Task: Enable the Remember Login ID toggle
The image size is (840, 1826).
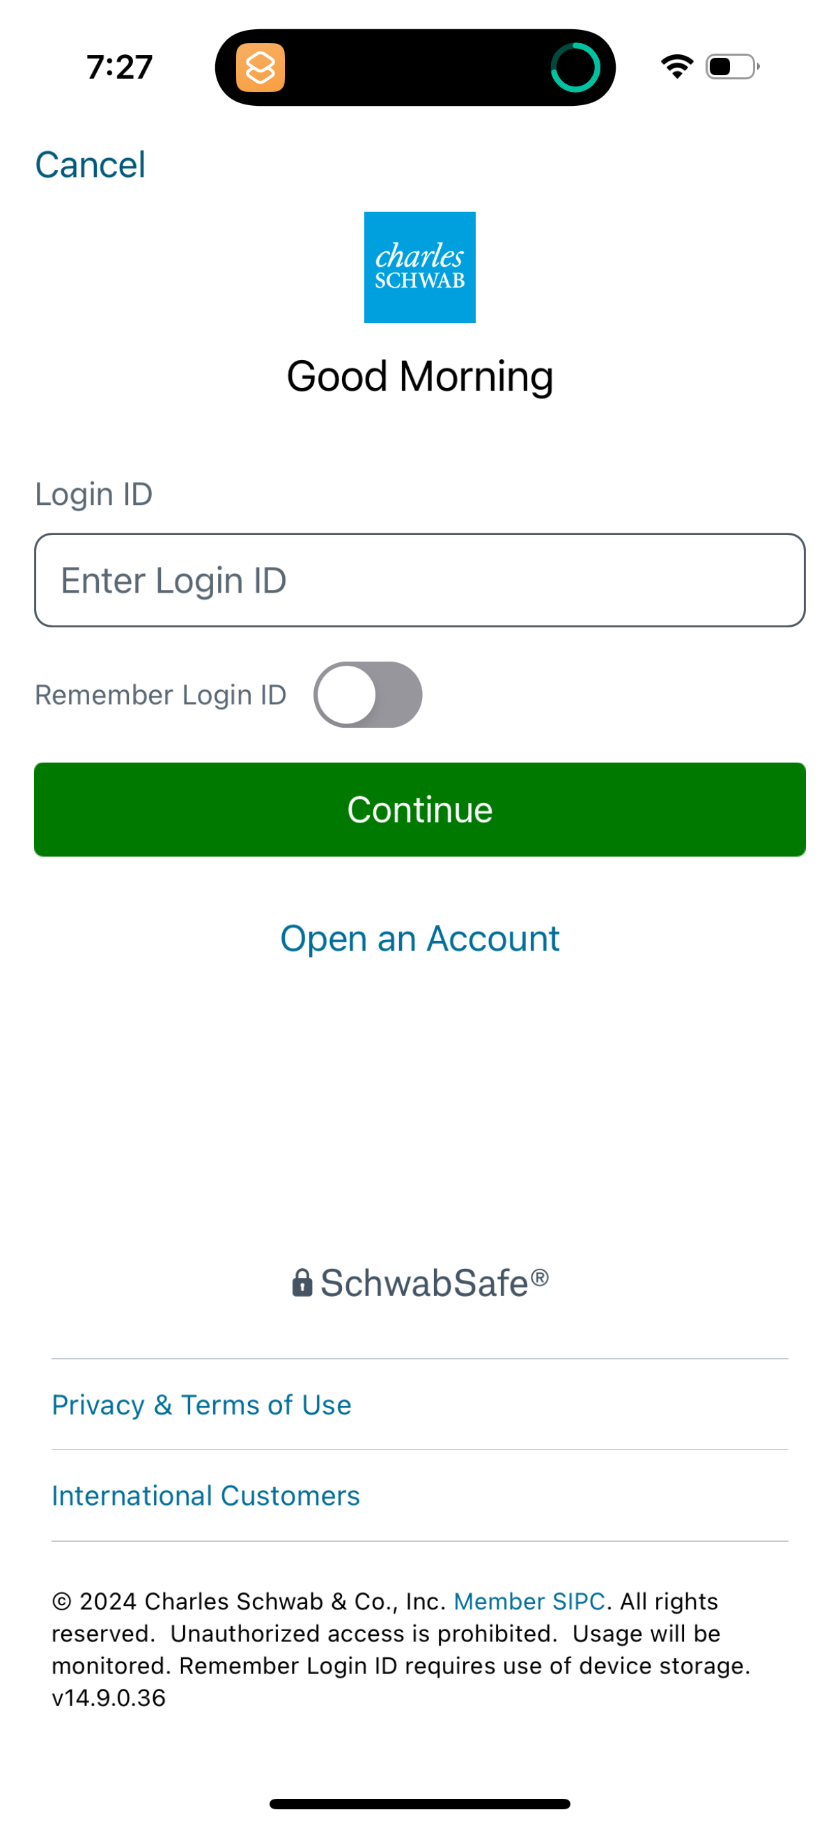Action: coord(367,695)
